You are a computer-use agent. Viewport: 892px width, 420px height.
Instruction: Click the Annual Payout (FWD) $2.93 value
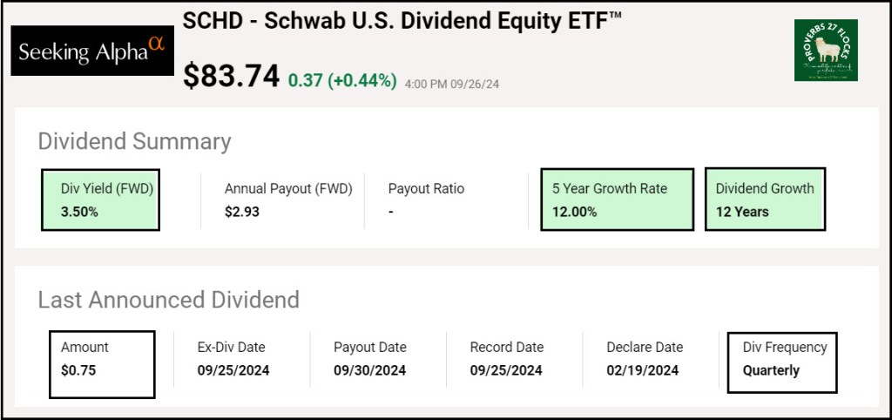click(242, 212)
